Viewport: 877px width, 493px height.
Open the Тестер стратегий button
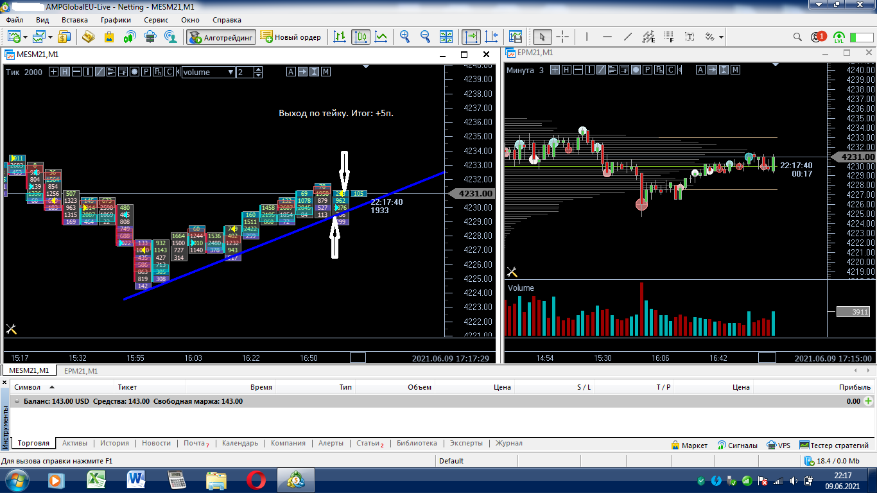pyautogui.click(x=835, y=445)
